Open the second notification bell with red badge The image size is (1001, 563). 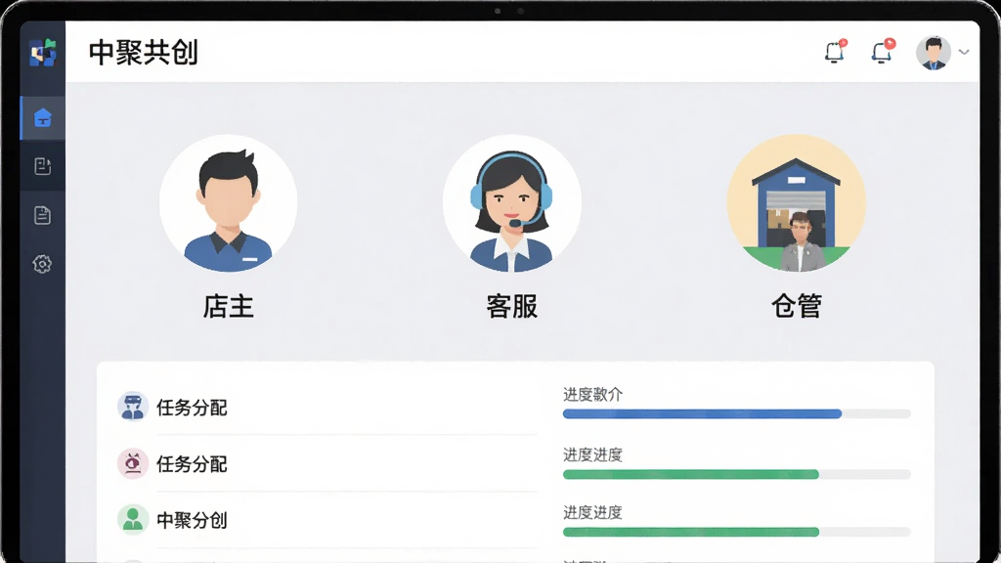tap(883, 52)
